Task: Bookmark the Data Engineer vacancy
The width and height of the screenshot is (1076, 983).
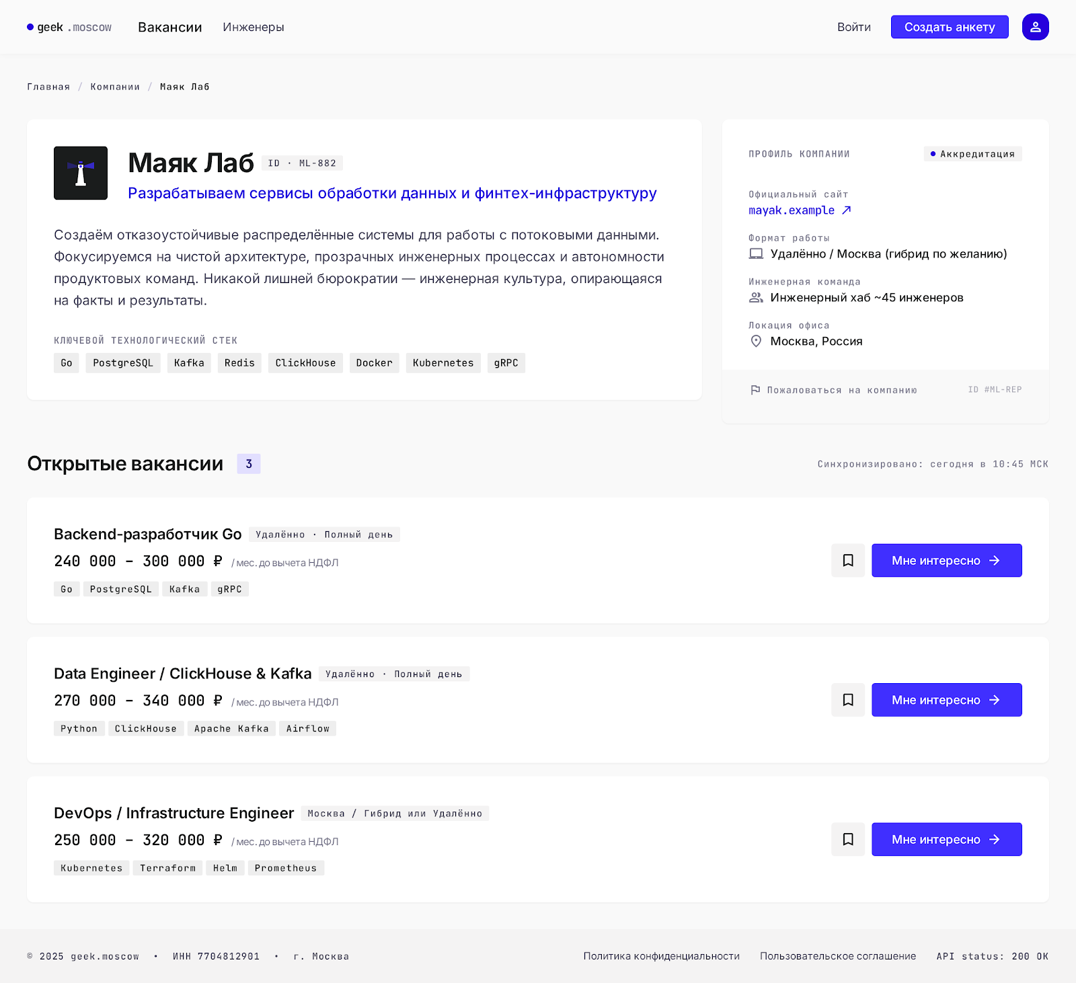Action: click(848, 700)
